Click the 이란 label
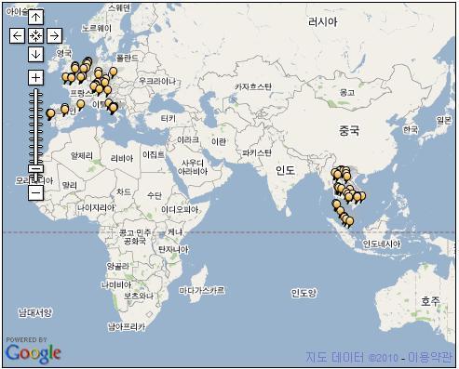The image size is (459, 369). tap(219, 142)
